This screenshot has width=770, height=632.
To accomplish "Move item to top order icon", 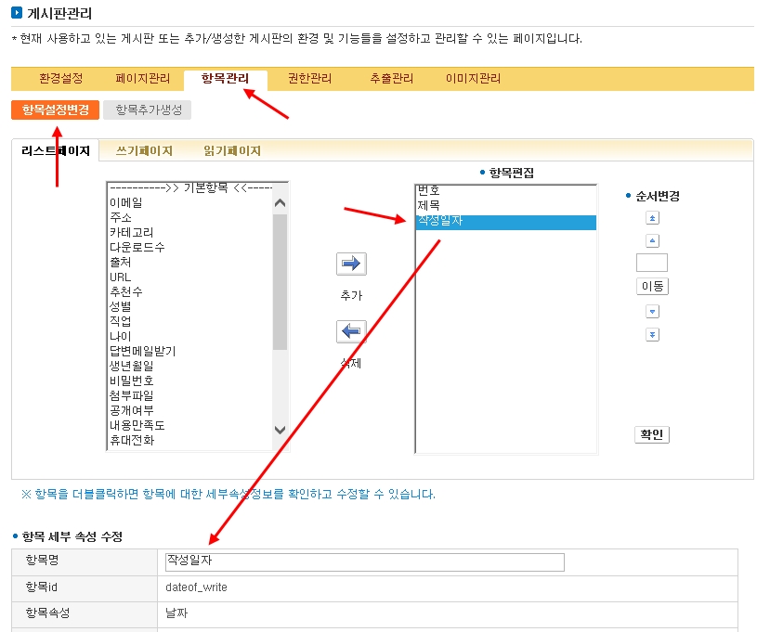I will click(x=652, y=217).
